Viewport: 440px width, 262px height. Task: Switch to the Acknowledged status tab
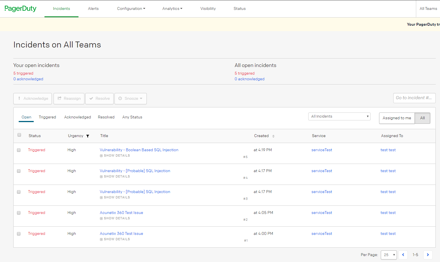click(78, 117)
